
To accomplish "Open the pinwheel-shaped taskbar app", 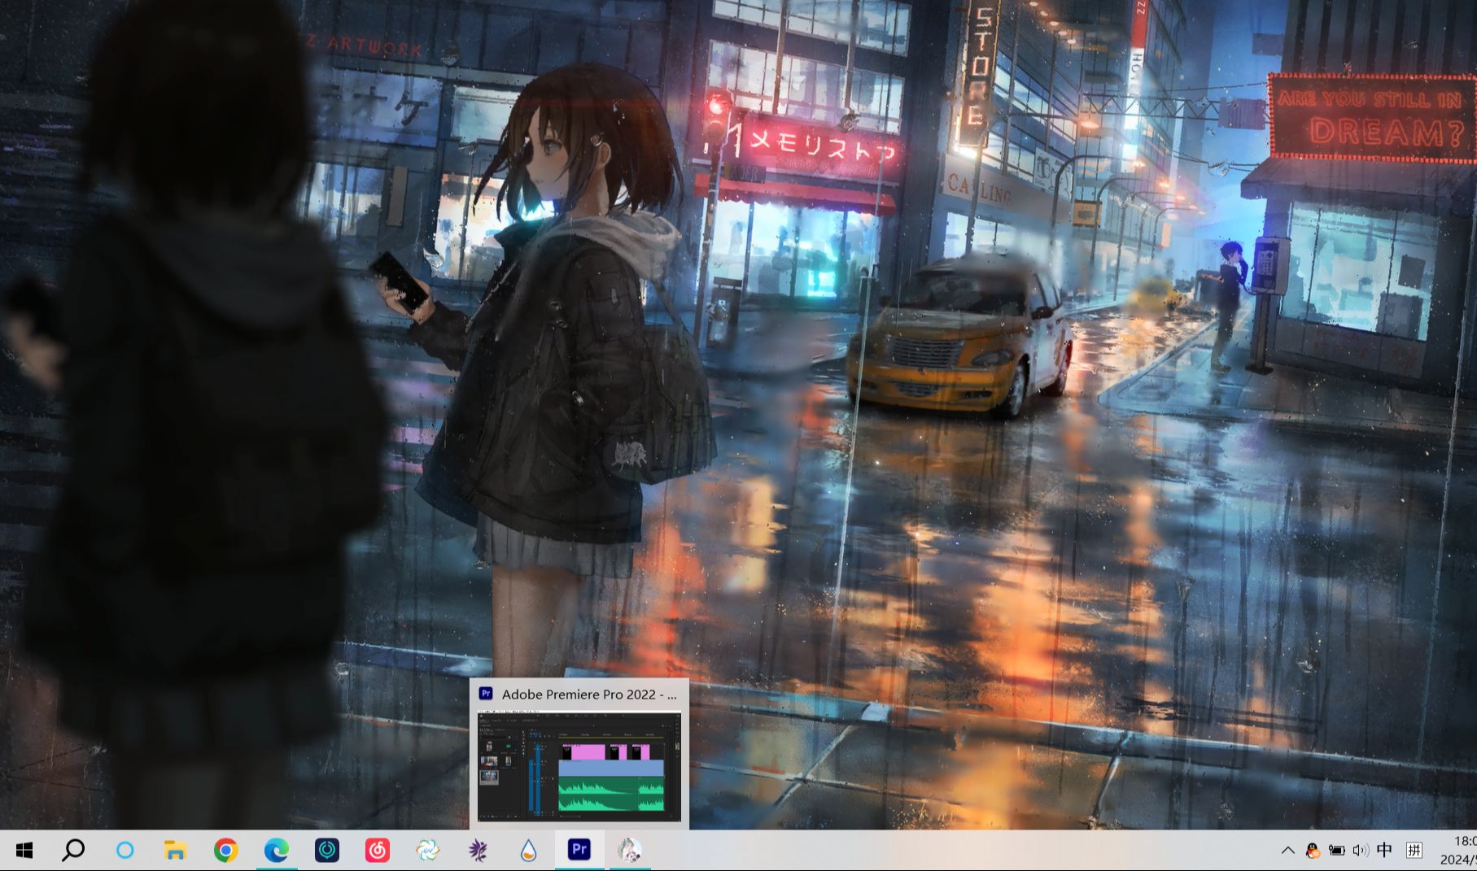I will [x=427, y=851].
